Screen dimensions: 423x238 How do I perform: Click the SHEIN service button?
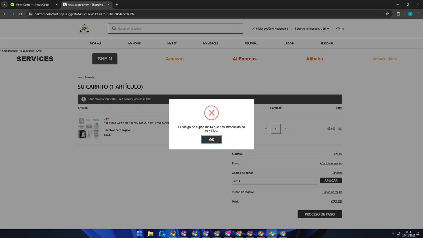[x=105, y=59]
